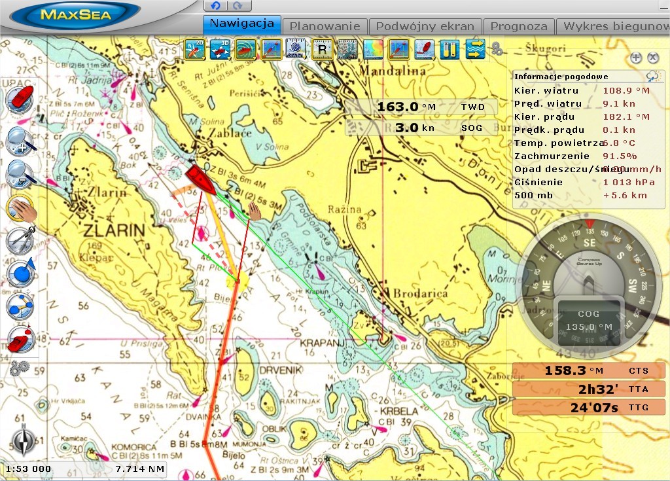Screen dimensions: 670x481
Task: Toggle the active route display icon
Action: pos(271,50)
